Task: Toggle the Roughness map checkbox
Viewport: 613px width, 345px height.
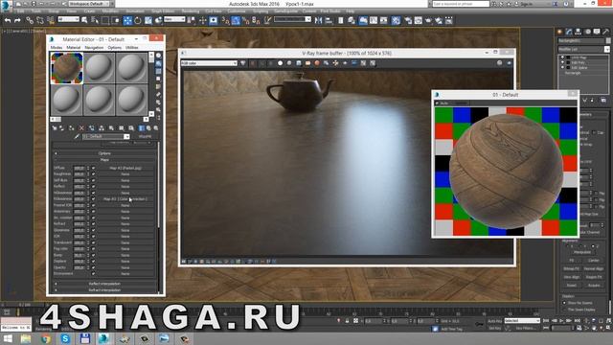Action: coord(94,174)
